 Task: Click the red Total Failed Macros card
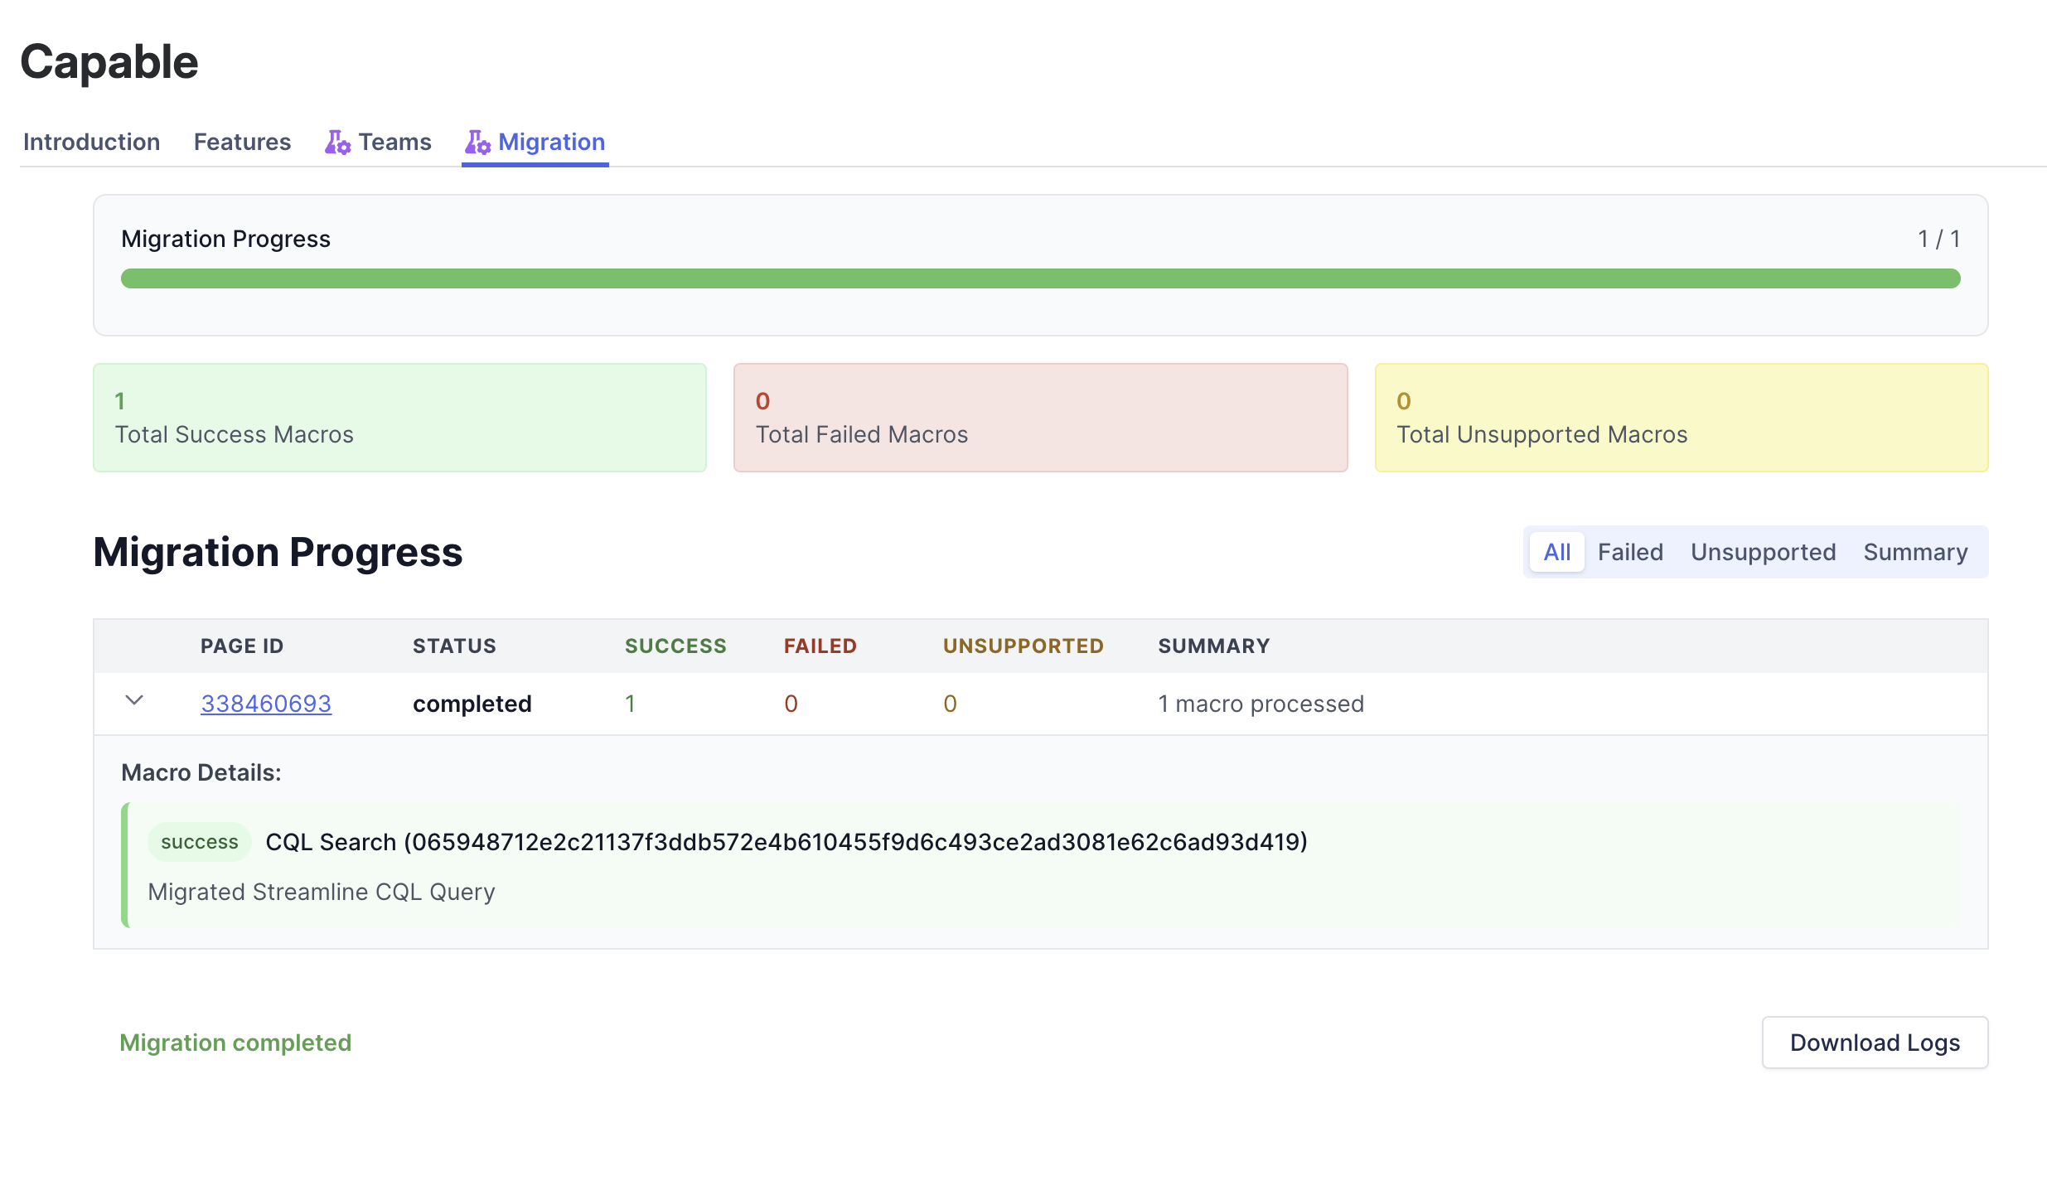tap(1040, 417)
